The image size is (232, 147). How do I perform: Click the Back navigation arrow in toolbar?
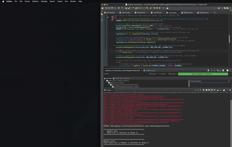click(159, 8)
